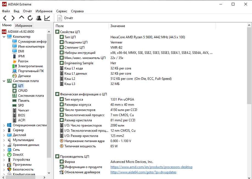
Task: Click the Типичная мощность lightning icon
Action: tap(61, 146)
